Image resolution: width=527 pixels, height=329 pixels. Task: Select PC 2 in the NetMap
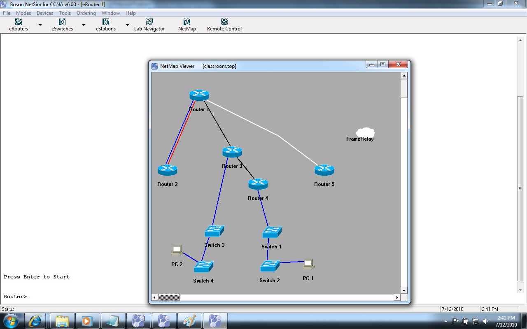tap(177, 250)
